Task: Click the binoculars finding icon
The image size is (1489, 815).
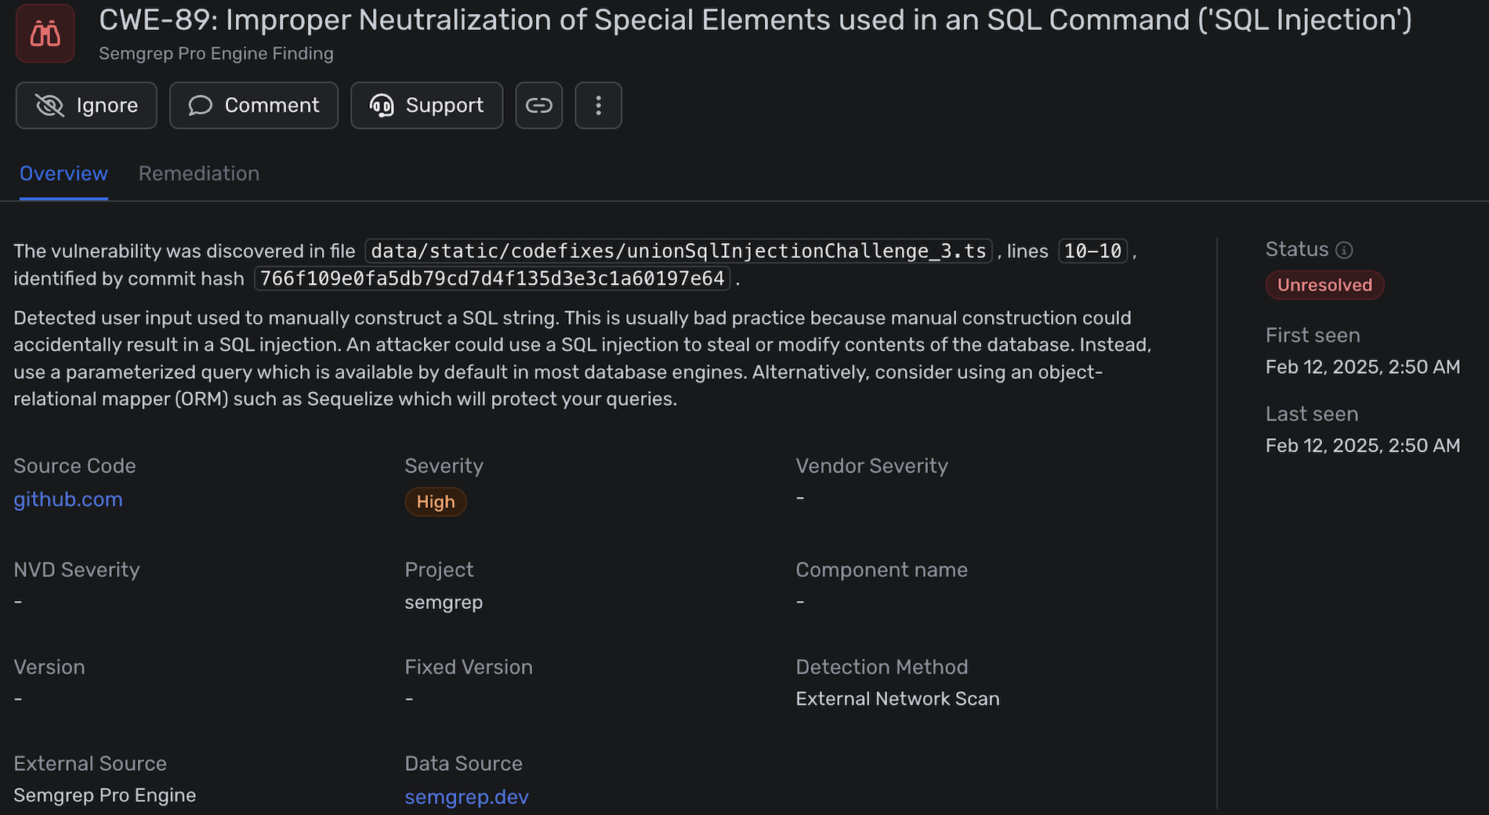Action: click(45, 34)
